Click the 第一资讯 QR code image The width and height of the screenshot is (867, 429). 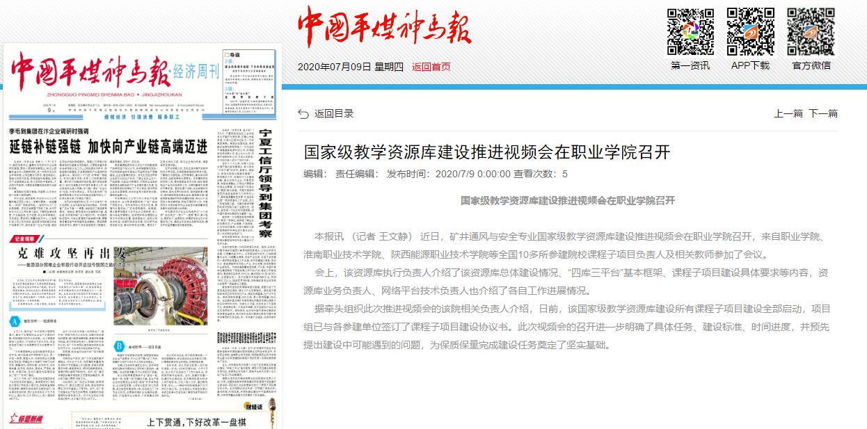pos(690,31)
